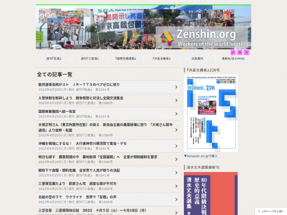Open the 清水丈夫選集 book cover image
The width and height of the screenshot is (287, 215).
[x=210, y=193]
